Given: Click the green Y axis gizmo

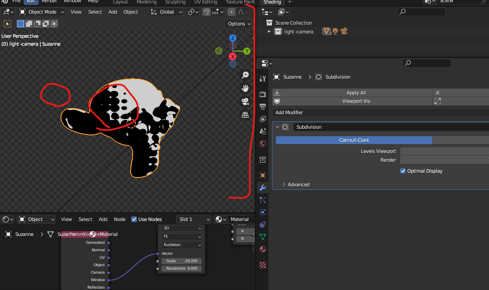Looking at the screenshot, I should (x=247, y=51).
